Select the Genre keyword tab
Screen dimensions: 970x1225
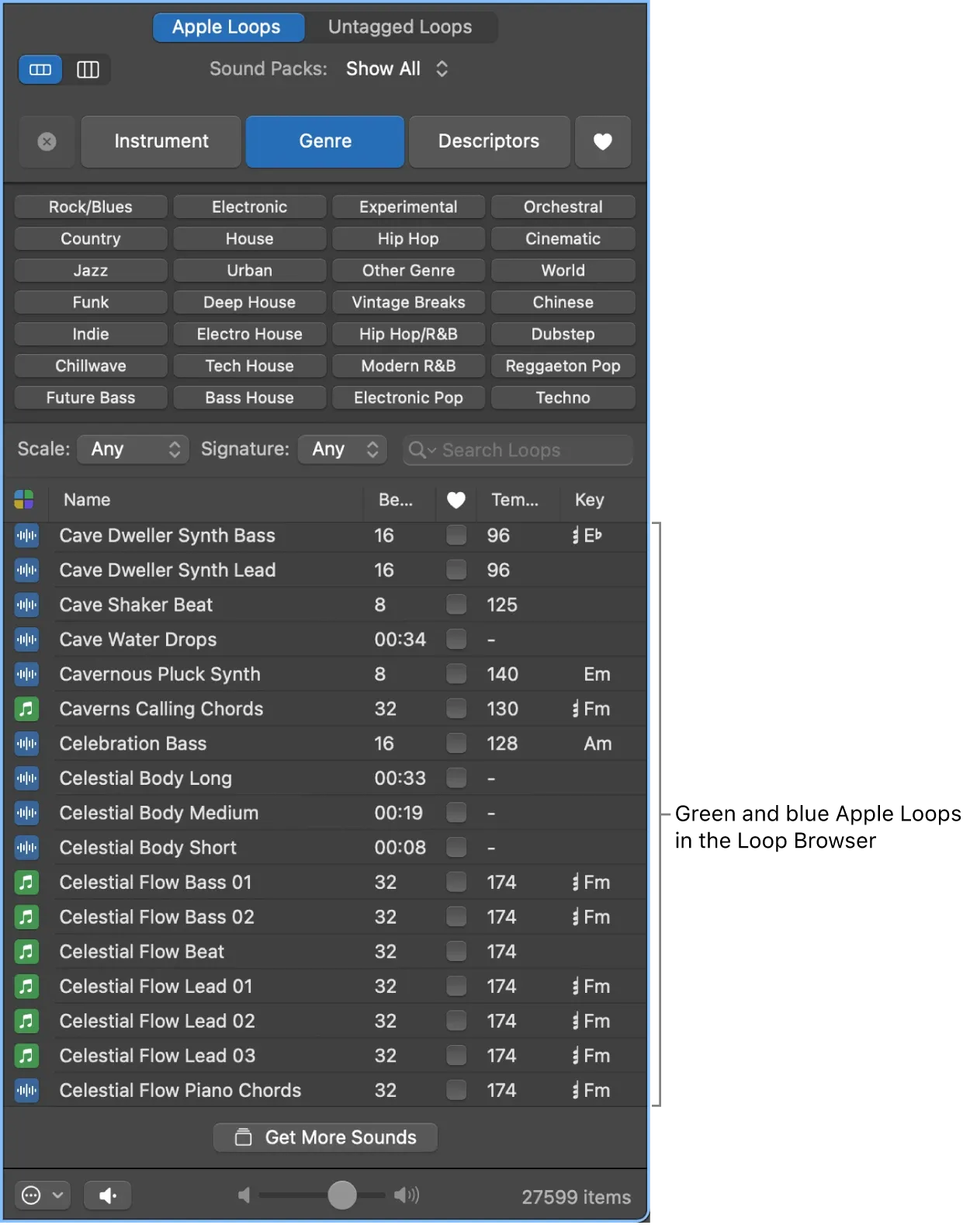click(x=325, y=141)
